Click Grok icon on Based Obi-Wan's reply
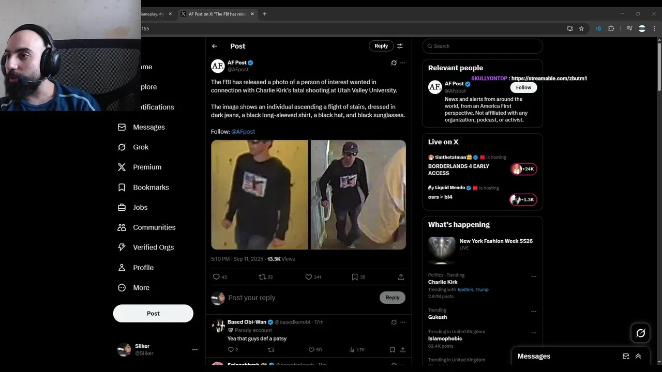The width and height of the screenshot is (662, 372). 394,322
